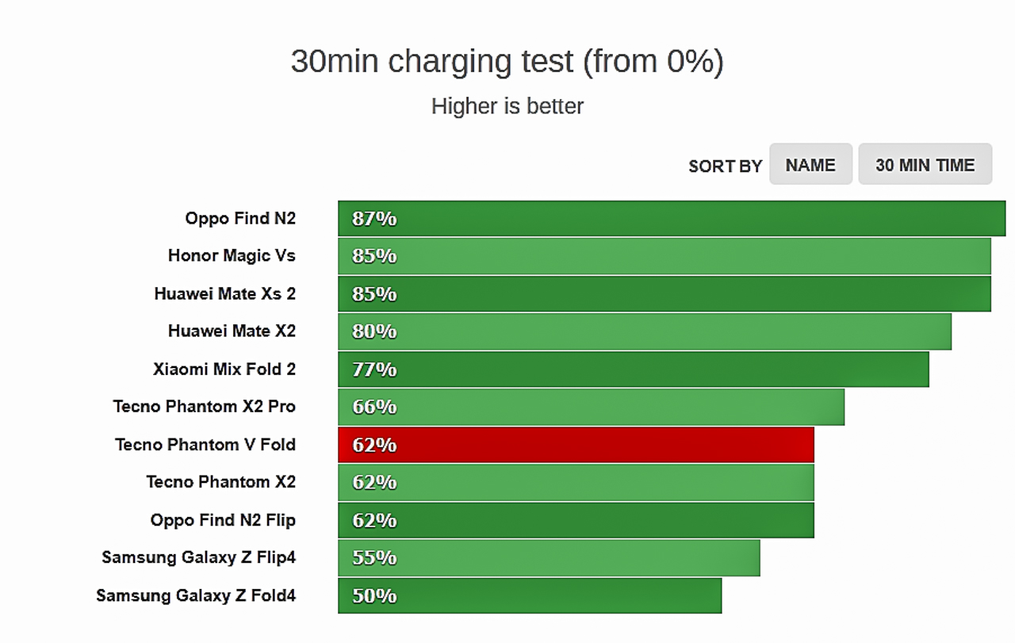Select the Huawei Mate X2 80% bar
The height and width of the screenshot is (643, 1015).
pyautogui.click(x=645, y=331)
